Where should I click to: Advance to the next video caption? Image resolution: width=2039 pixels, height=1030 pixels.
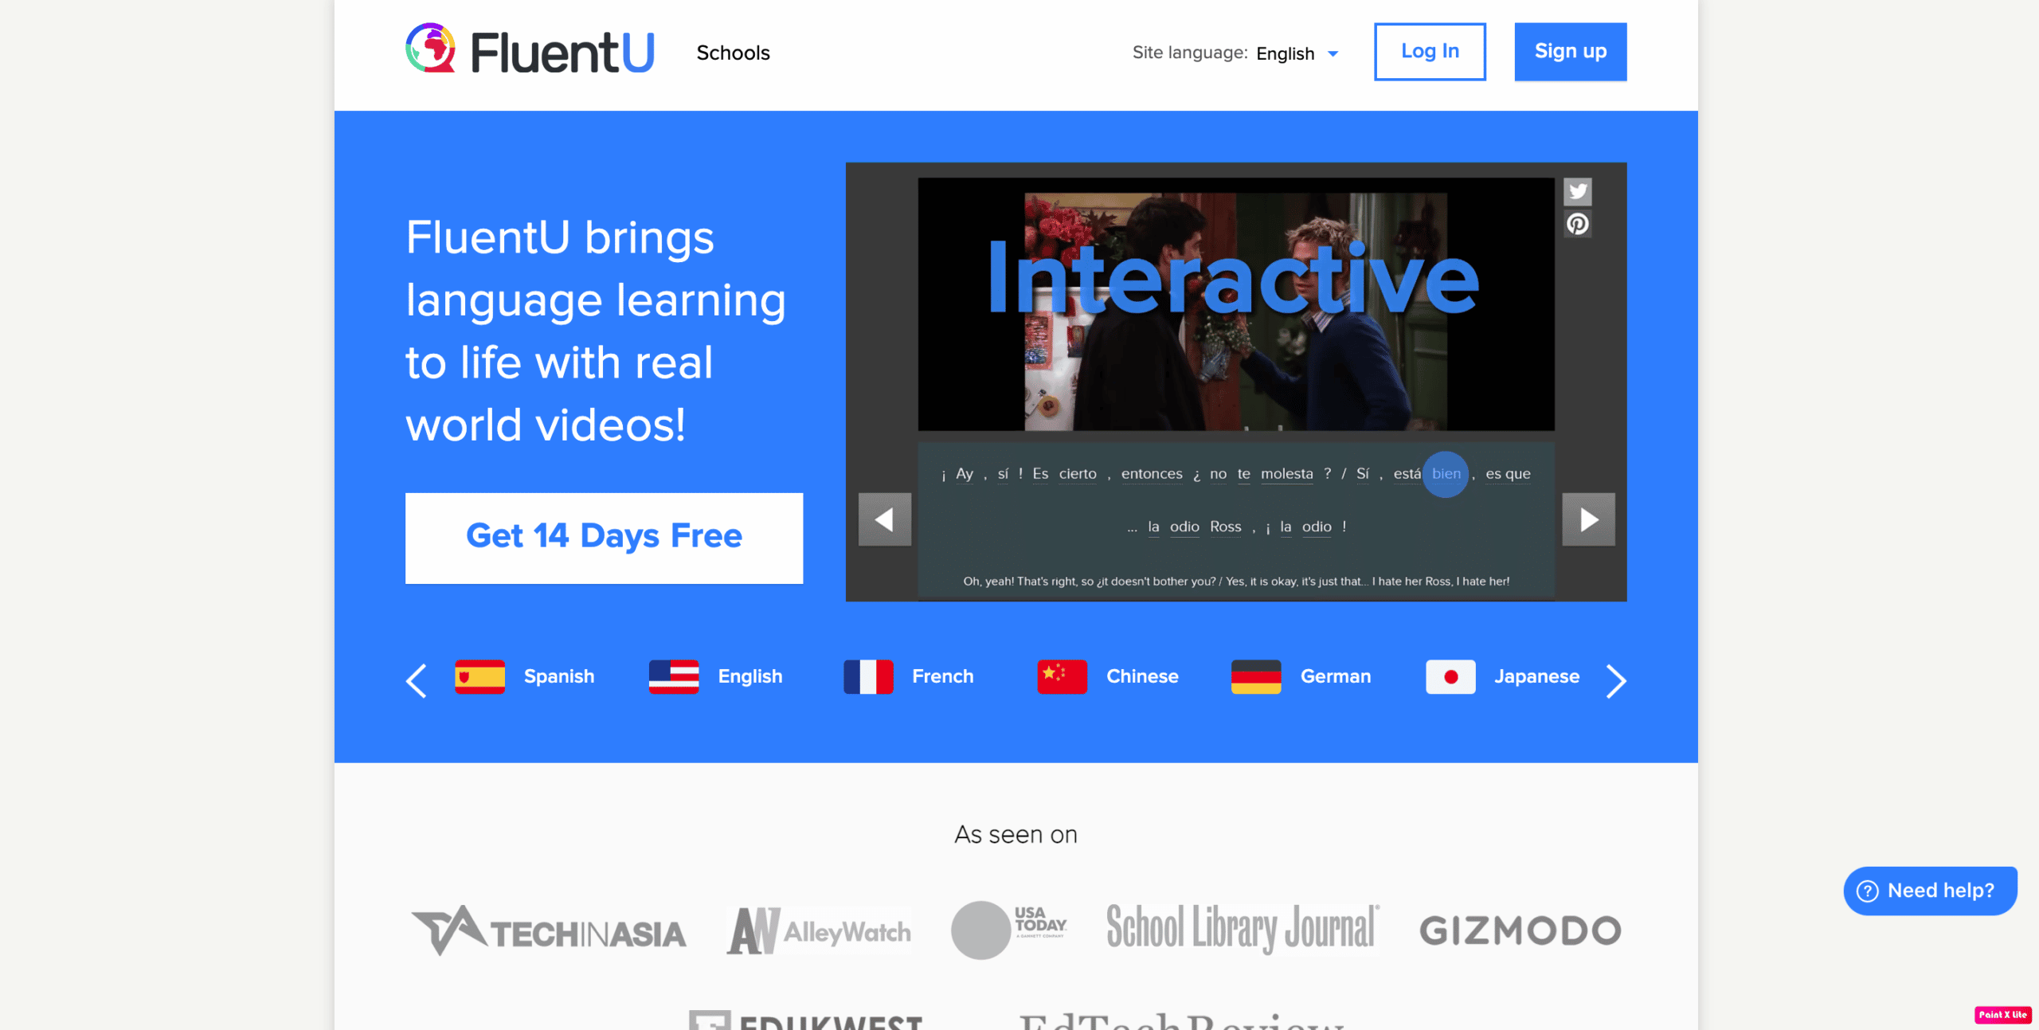pyautogui.click(x=1588, y=519)
